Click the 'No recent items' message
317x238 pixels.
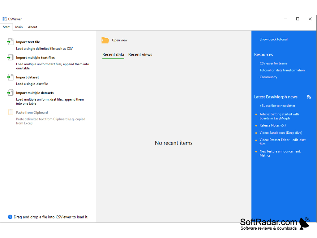(x=174, y=143)
